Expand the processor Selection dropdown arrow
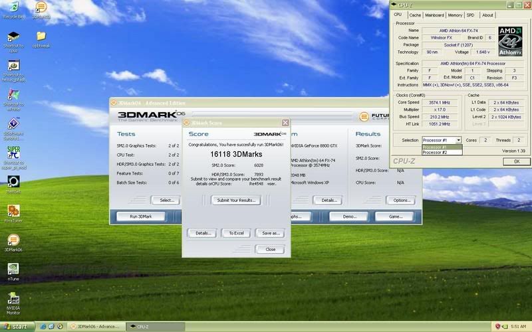The width and height of the screenshot is (532, 332). point(458,140)
